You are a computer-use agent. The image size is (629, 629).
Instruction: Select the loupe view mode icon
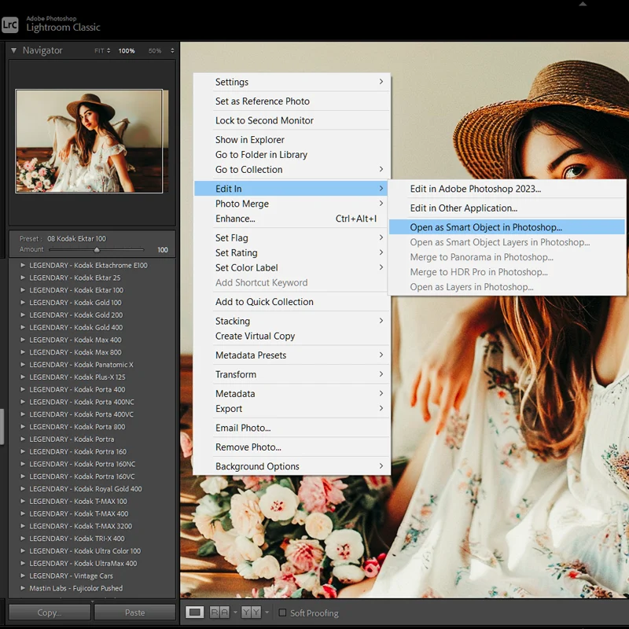[x=194, y=612]
